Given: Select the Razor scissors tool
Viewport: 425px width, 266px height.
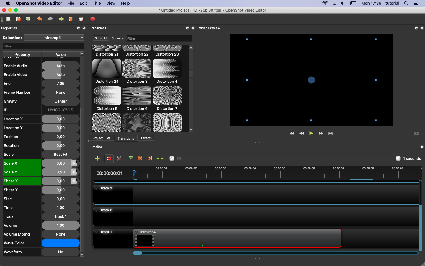Looking at the screenshot, I should coord(119,159).
